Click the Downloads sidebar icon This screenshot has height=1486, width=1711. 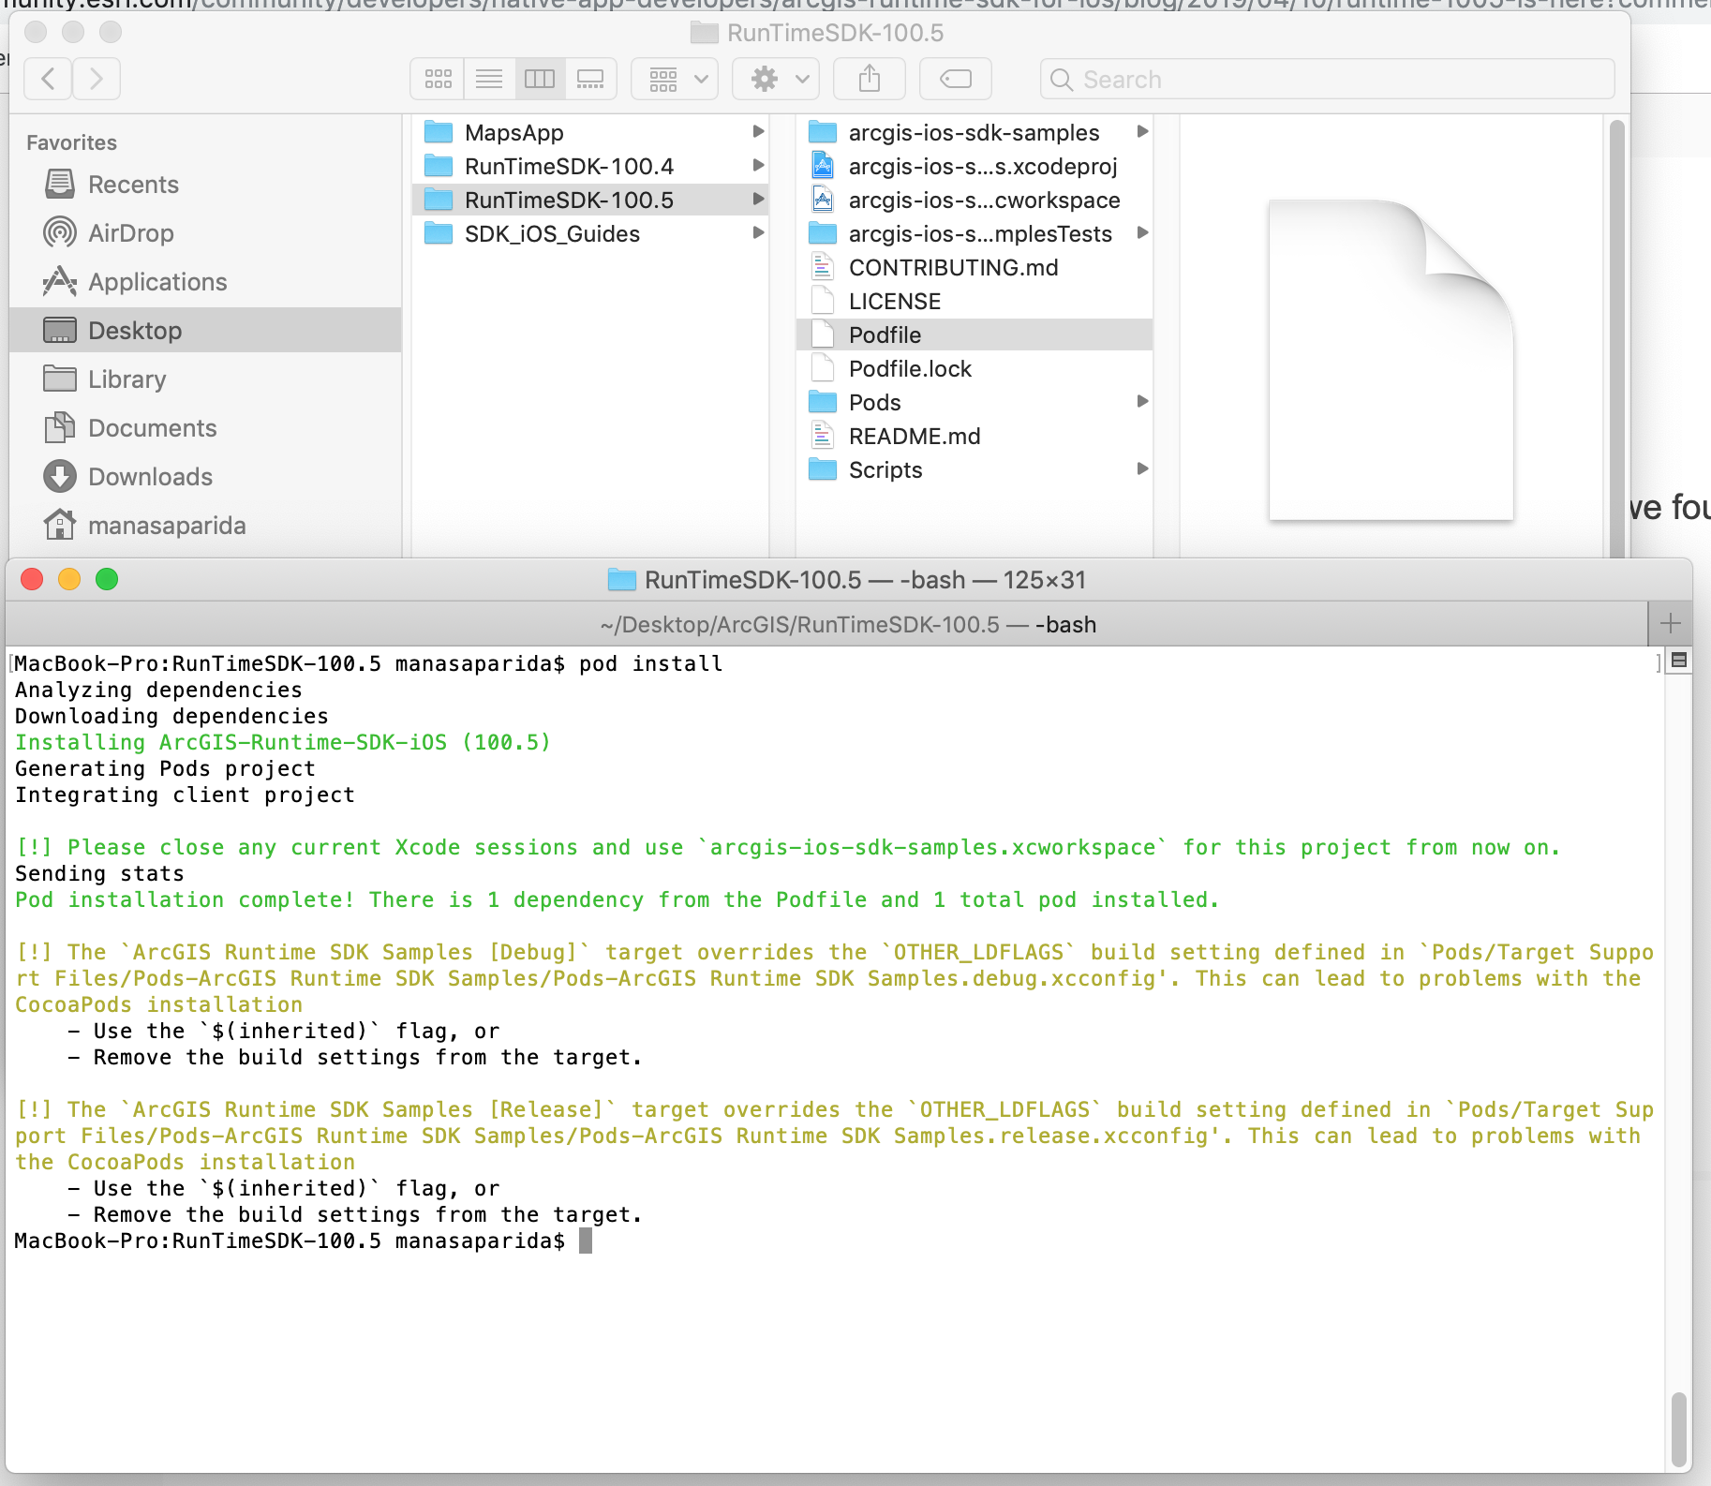[x=60, y=476]
